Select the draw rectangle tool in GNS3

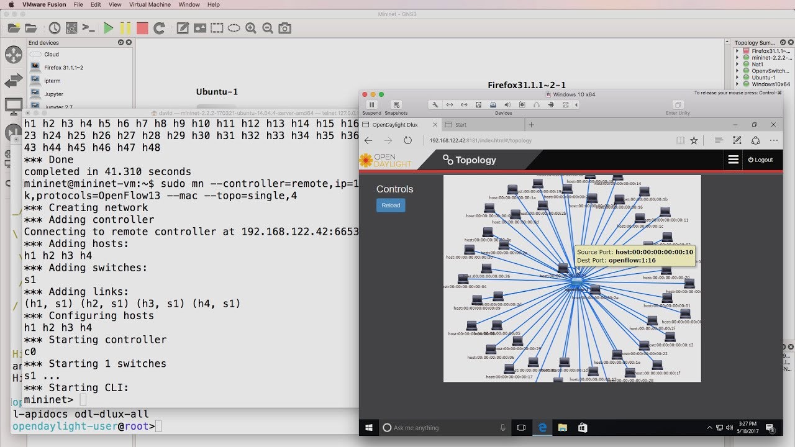217,28
